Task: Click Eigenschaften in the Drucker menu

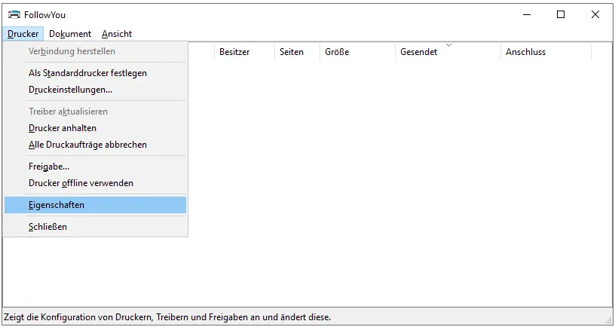Action: [57, 205]
